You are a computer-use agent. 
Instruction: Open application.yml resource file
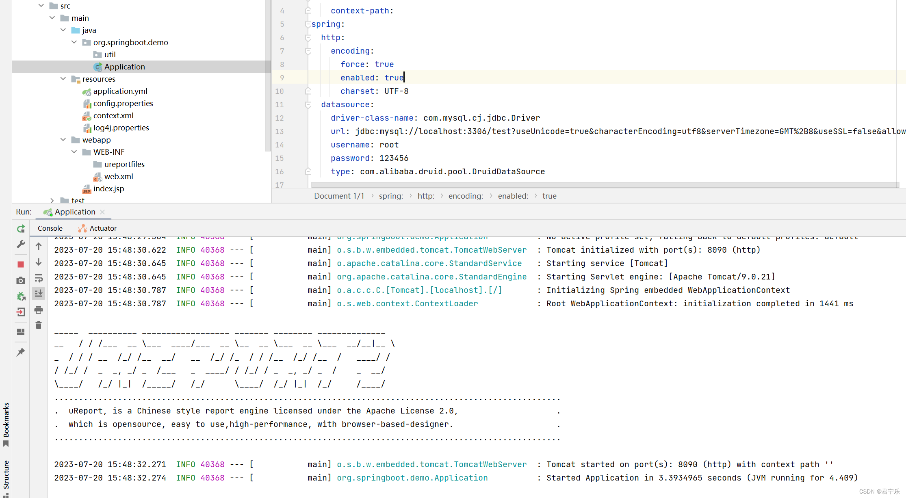119,91
